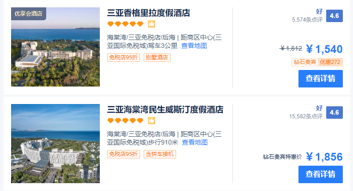The width and height of the screenshot is (353, 191).
Task: Click the 4.6 score badge for Westin hotel
Action: click(335, 113)
